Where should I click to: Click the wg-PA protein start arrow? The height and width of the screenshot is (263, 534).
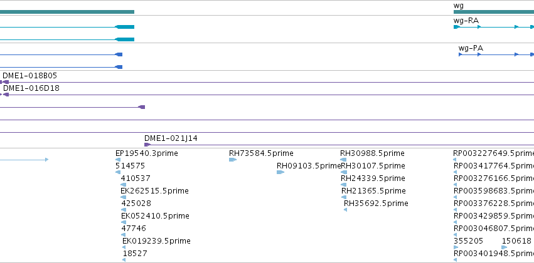[x=461, y=54]
